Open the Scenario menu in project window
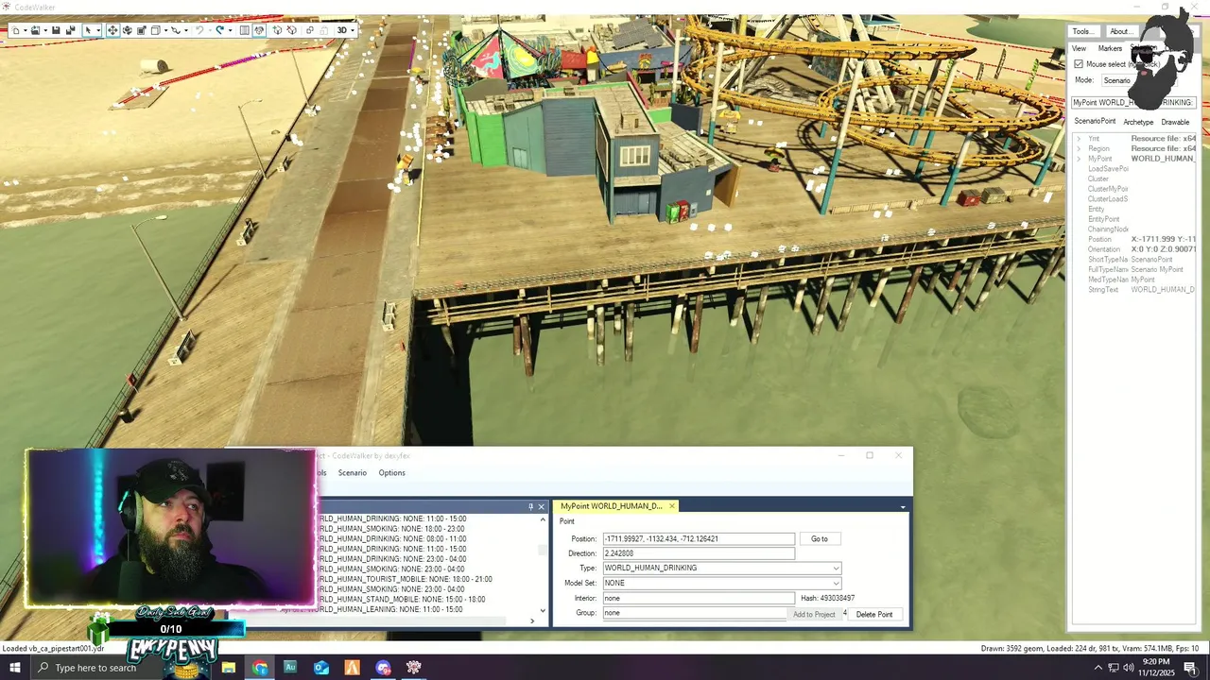This screenshot has height=680, width=1210. 352,473
